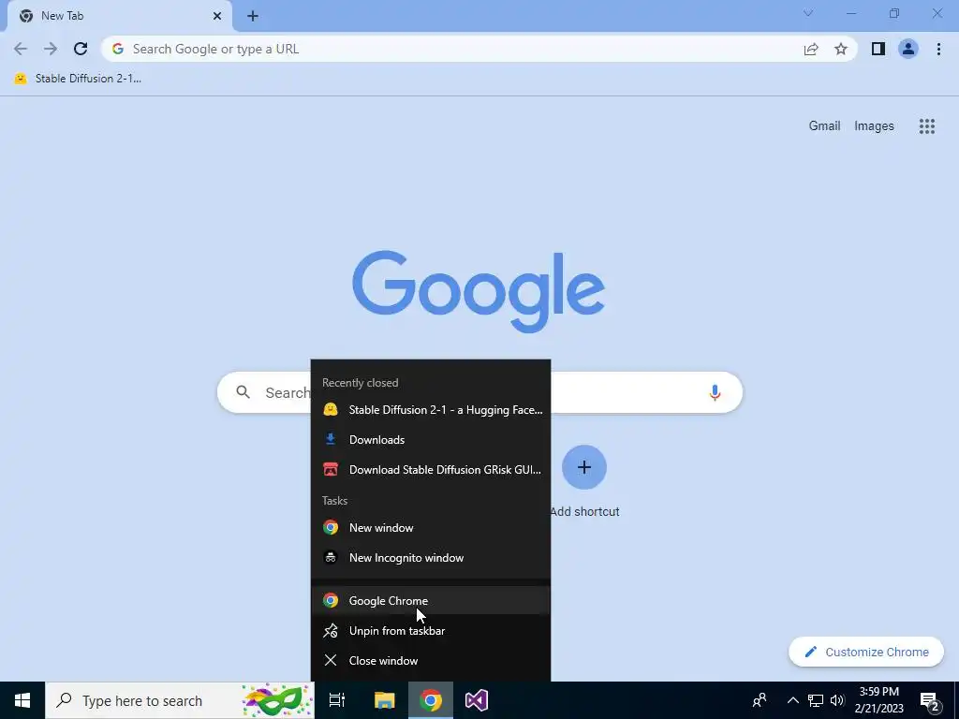959x719 pixels.
Task: Open Visual Studio from the taskbar
Action: click(x=477, y=700)
